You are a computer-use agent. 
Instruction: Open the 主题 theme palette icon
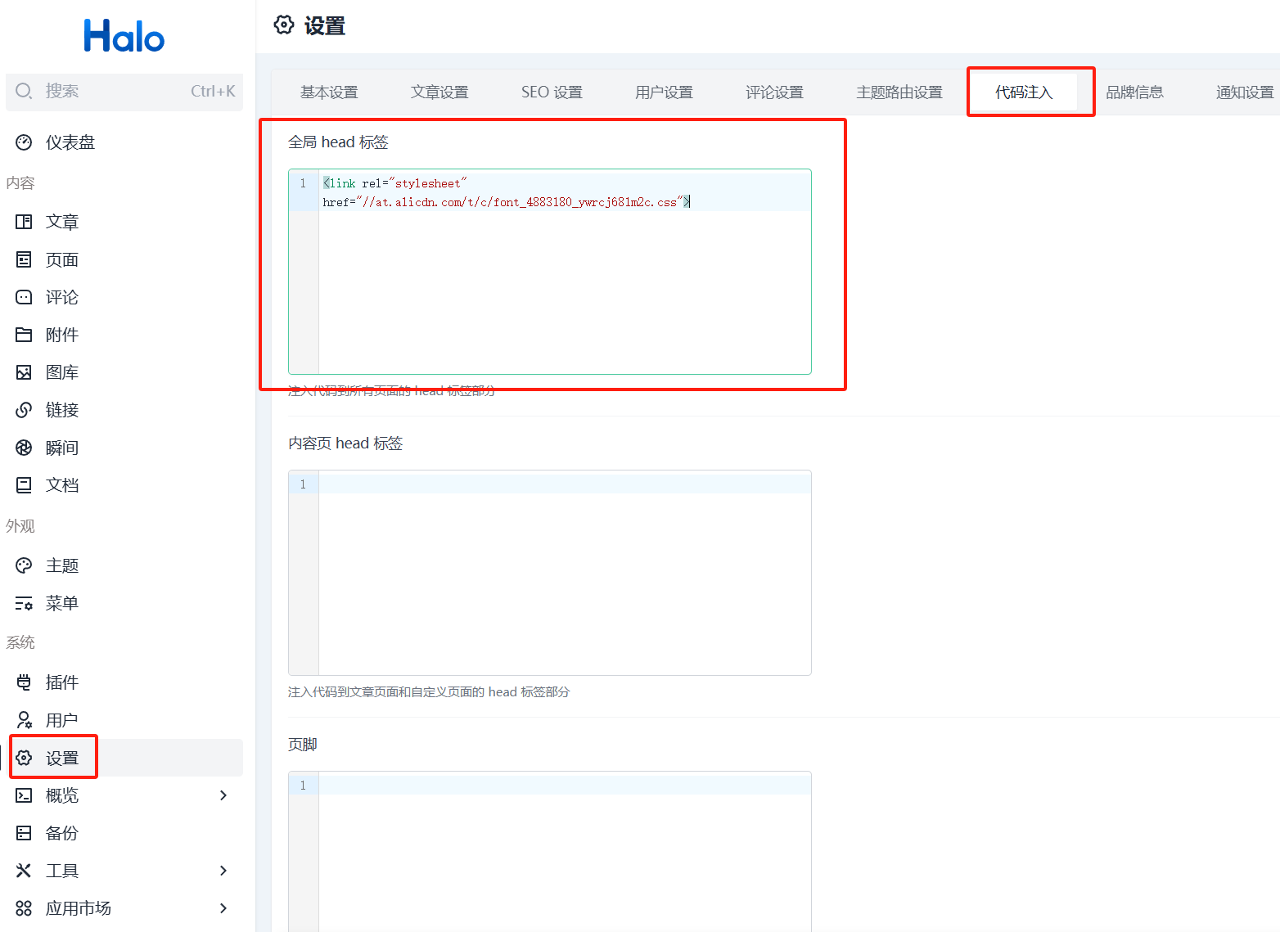click(24, 565)
